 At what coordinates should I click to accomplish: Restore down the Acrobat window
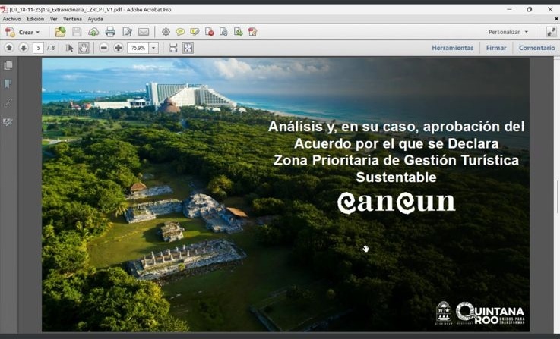click(x=530, y=10)
